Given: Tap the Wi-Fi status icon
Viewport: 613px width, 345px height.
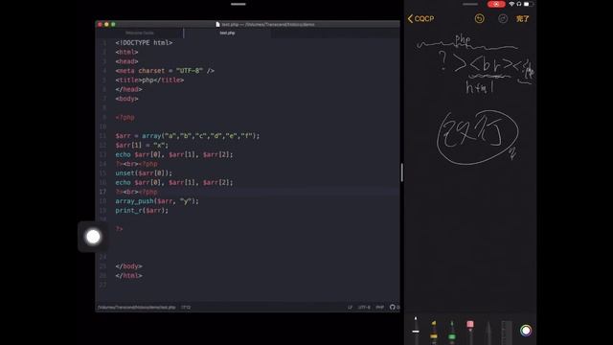Looking at the screenshot, I should (x=511, y=4).
